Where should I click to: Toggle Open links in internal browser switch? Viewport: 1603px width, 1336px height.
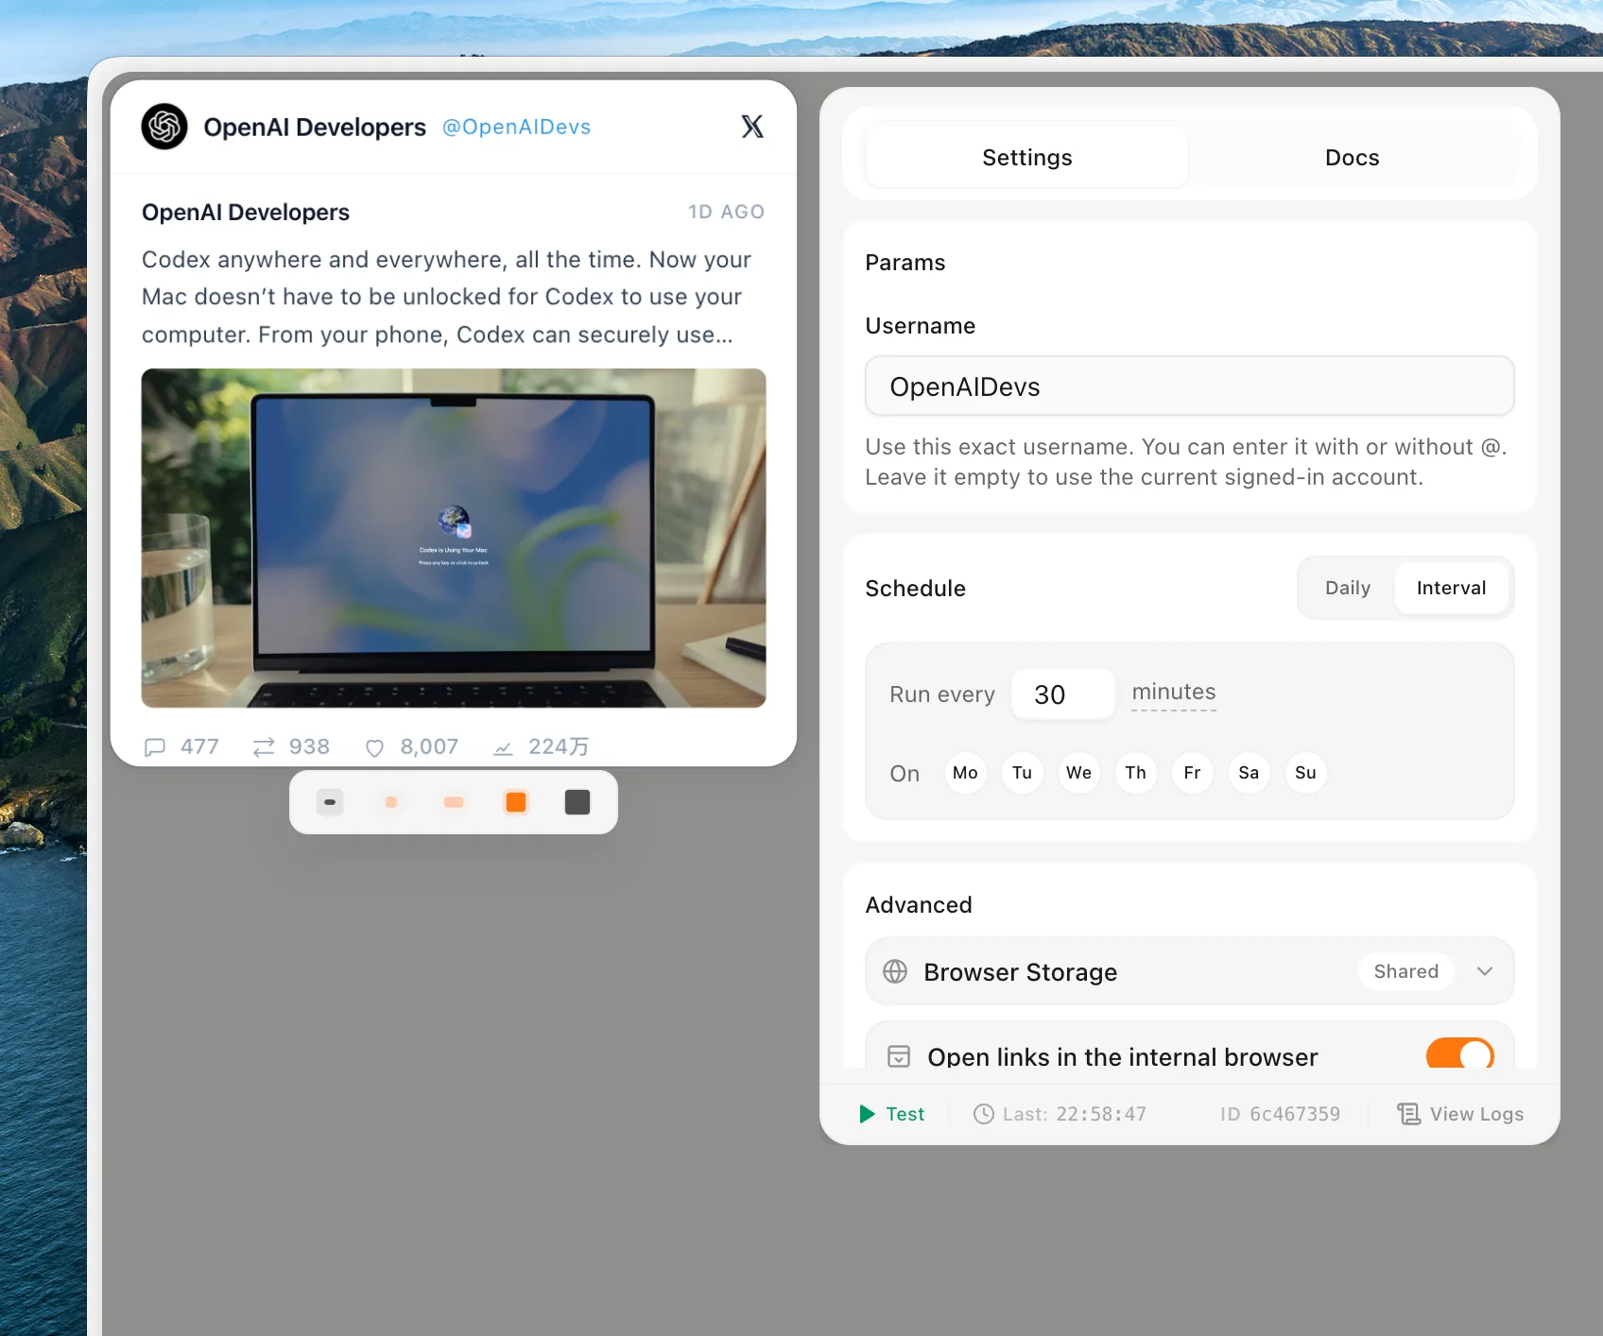1460,1054
